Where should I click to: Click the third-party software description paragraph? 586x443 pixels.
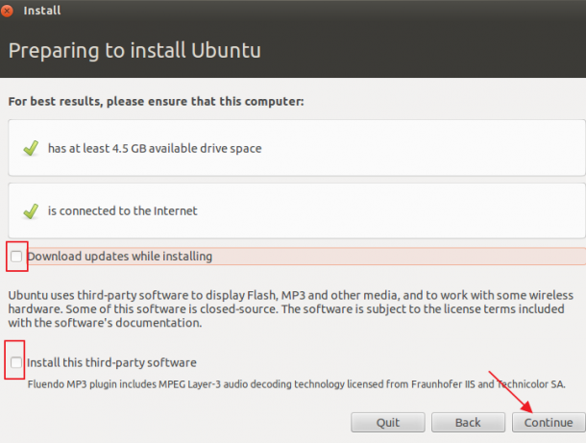[x=291, y=308]
